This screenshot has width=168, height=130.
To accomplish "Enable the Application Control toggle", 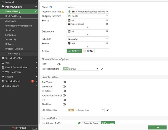I will 64,95.
